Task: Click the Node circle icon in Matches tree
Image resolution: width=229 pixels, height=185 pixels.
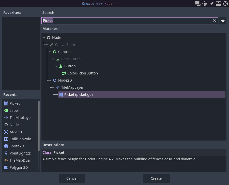Action: 49,38
